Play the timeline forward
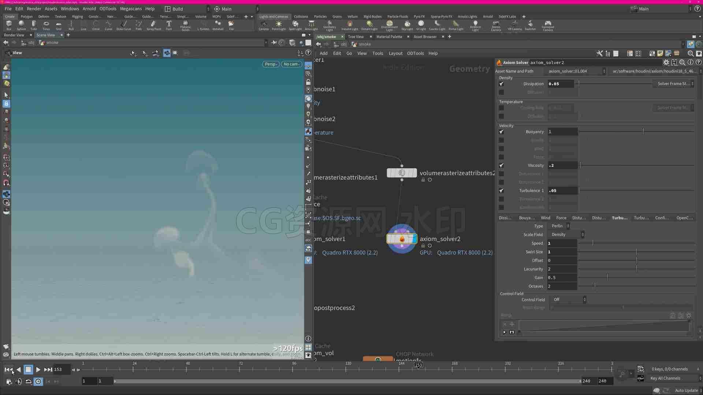Screen dimensions: 703x395 coord(38,370)
